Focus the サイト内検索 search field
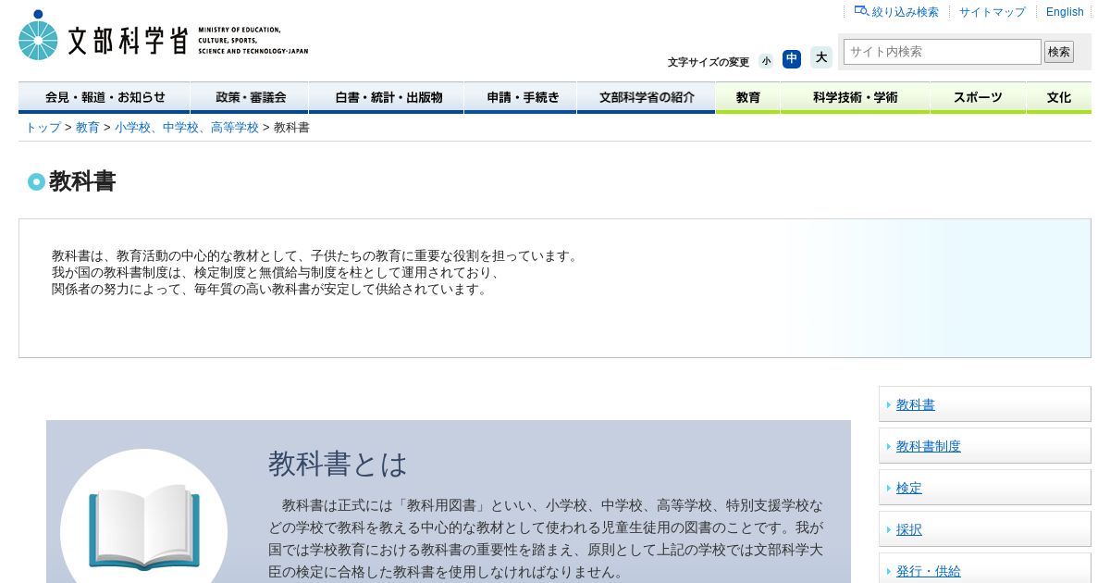1110x583 pixels. click(x=943, y=52)
